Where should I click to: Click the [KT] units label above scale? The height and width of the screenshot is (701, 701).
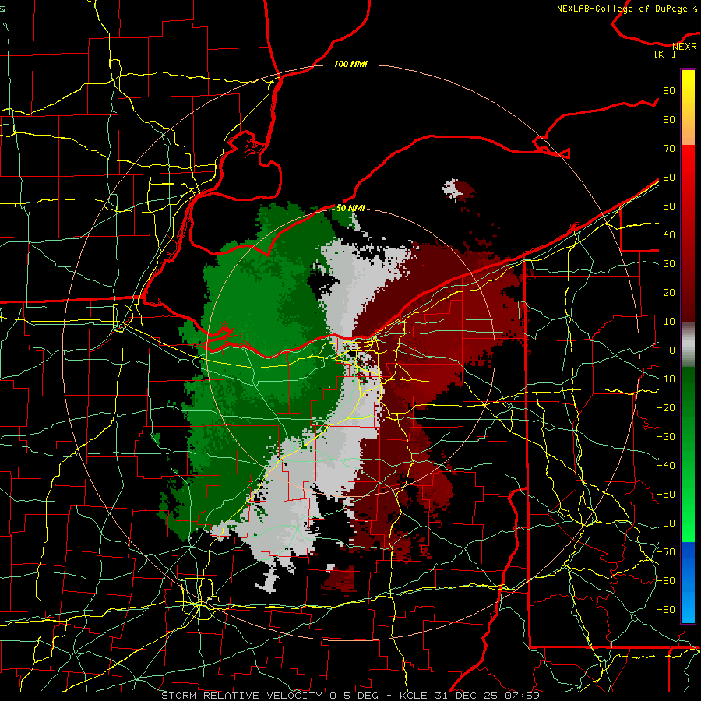click(x=664, y=54)
